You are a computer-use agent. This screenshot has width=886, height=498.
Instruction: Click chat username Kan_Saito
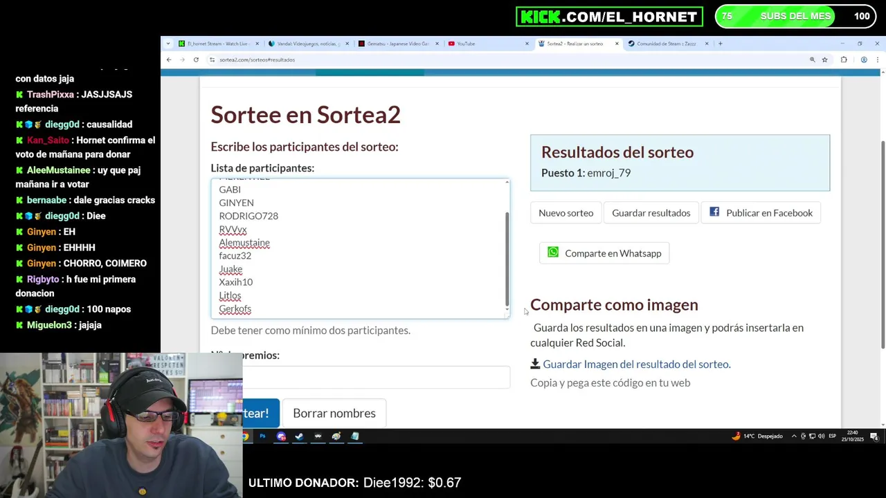48,140
